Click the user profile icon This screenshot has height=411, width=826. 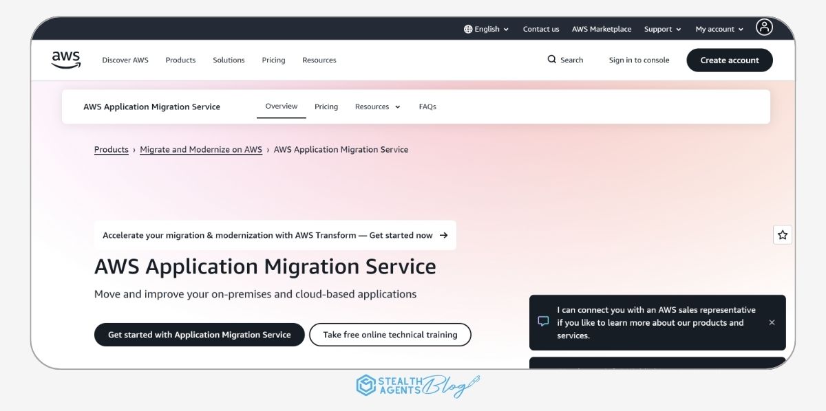(x=764, y=28)
